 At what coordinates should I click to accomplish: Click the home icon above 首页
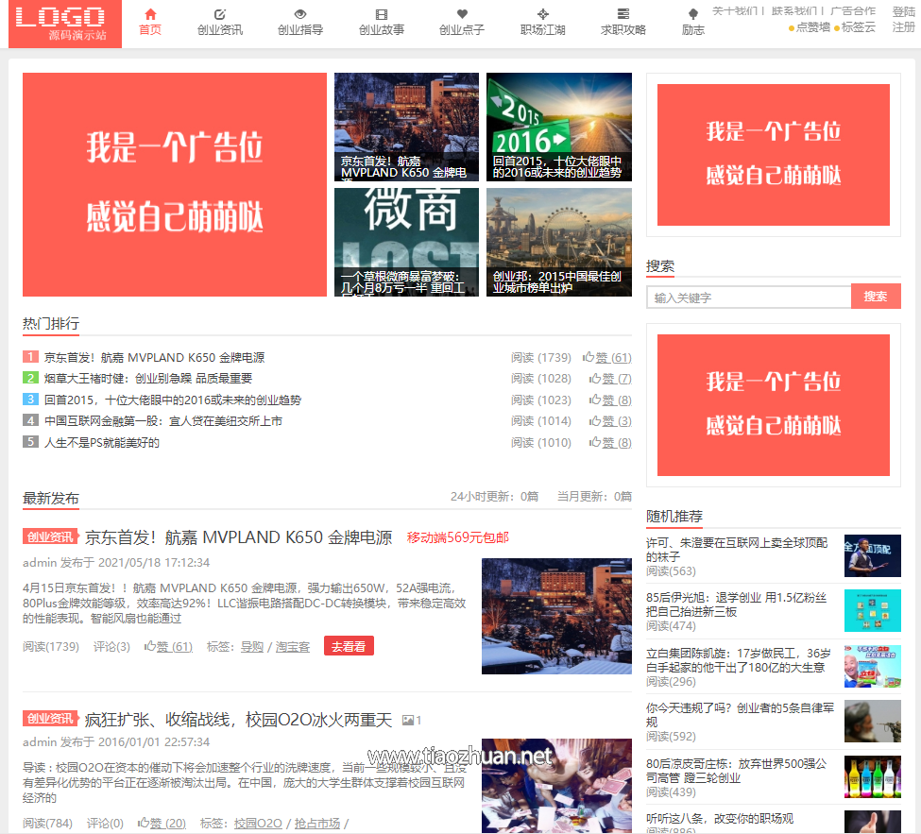(150, 14)
